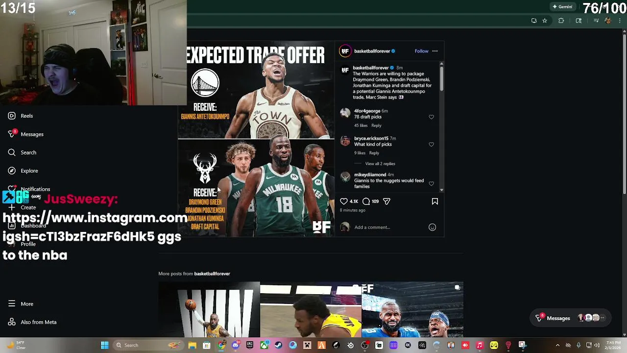The image size is (627, 353).
Task: Open the LeBron dunk thumbnail in More posts
Action: (x=209, y=309)
